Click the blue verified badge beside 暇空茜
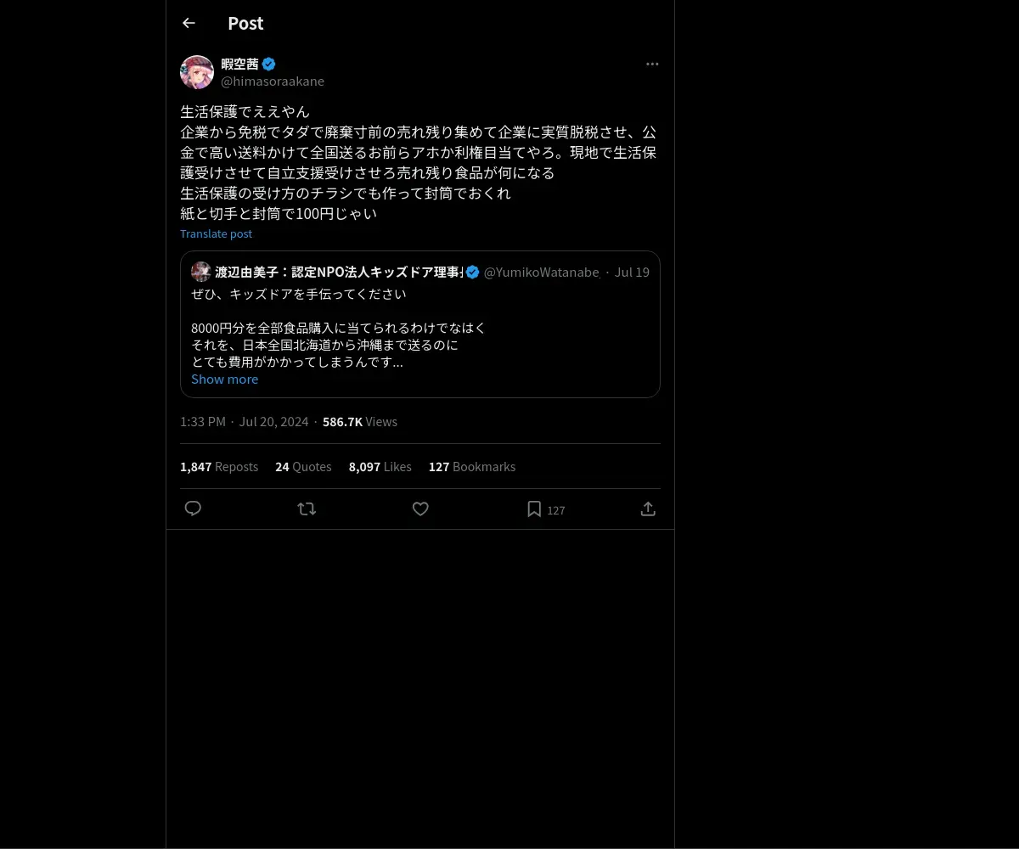Viewport: 1019px width, 849px height. point(268,64)
